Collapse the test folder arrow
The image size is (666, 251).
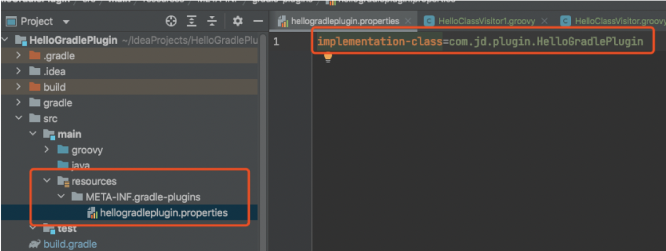pyautogui.click(x=33, y=228)
